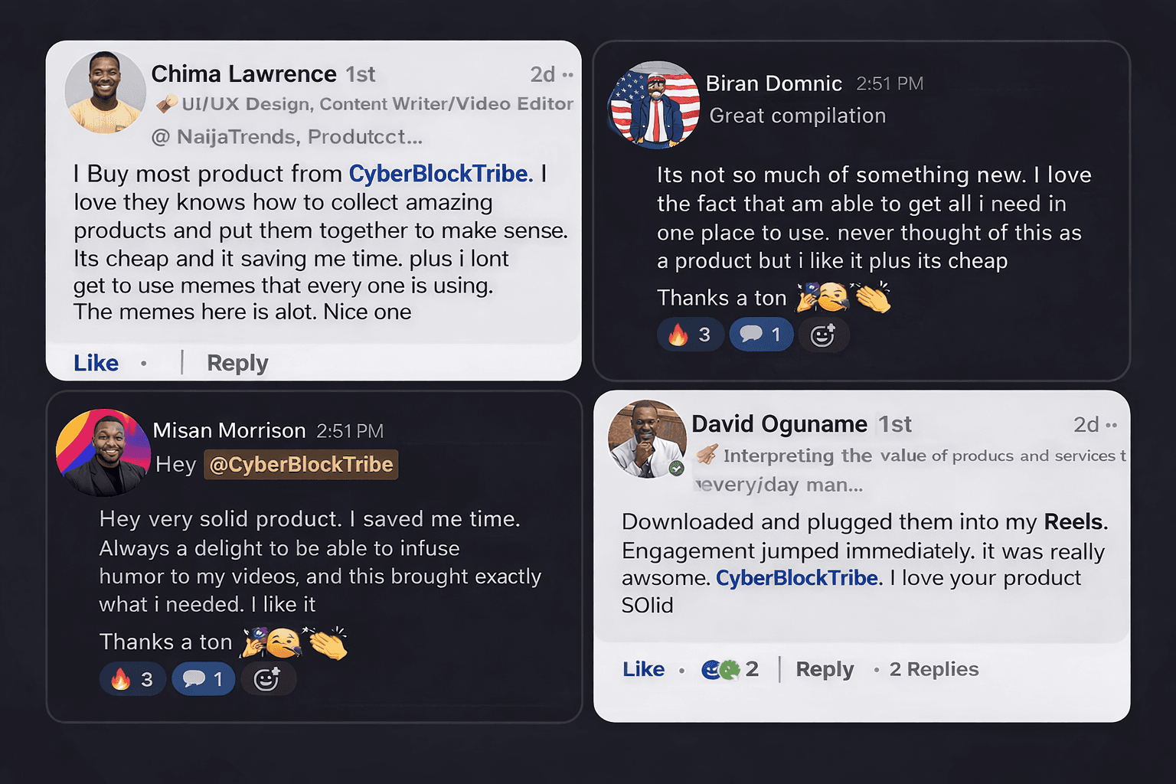Viewport: 1176px width, 784px height.
Task: Open more options on Chima Lawrence's comment
Action: [x=567, y=75]
